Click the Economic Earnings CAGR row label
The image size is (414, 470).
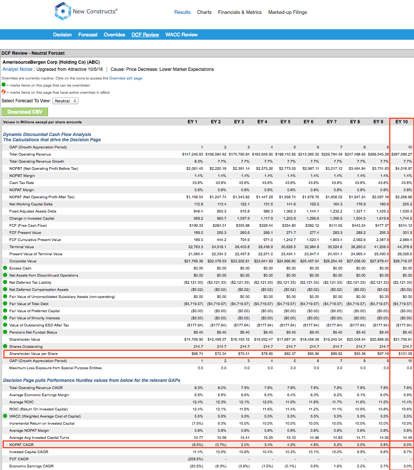pyautogui.click(x=32, y=466)
